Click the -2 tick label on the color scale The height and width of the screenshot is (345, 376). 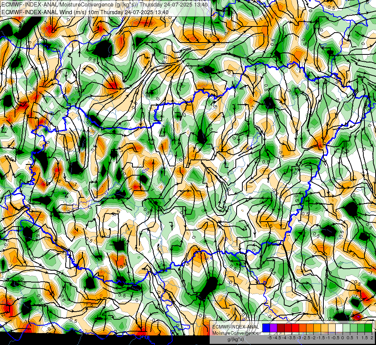pyautogui.click(x=313, y=338)
